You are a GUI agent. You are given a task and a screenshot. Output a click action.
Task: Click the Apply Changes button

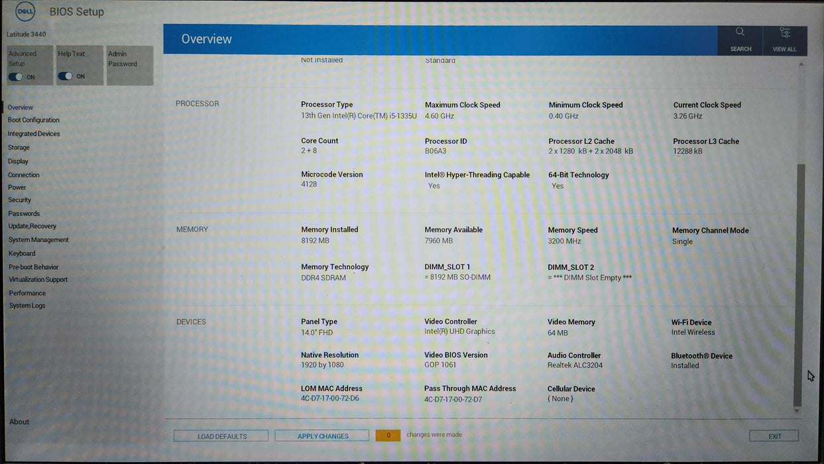[322, 436]
